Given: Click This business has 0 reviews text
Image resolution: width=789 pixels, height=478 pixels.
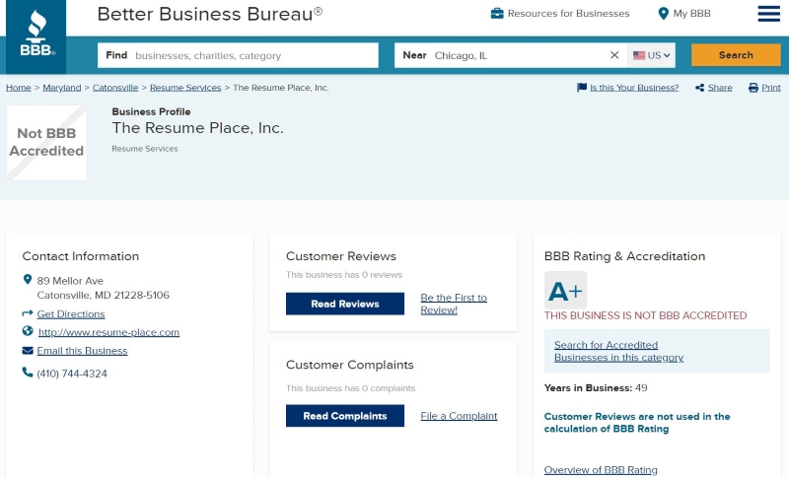Looking at the screenshot, I should (x=343, y=274).
